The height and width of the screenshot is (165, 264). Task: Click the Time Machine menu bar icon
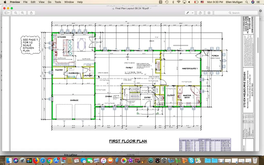pos(167,2)
